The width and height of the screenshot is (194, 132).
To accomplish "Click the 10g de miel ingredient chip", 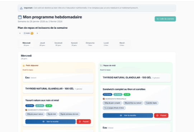I will pos(52,114).
